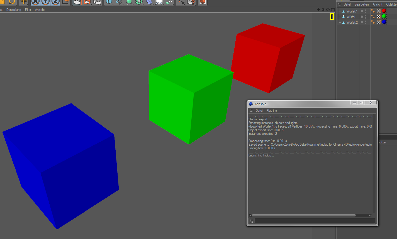Toggle the X-axis lock button

tap(36, 2)
